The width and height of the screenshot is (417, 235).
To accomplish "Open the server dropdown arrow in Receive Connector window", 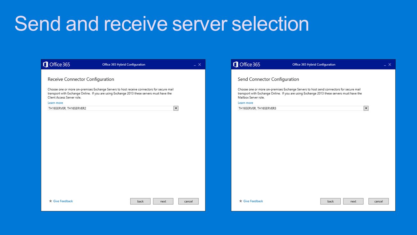I will click(x=176, y=108).
